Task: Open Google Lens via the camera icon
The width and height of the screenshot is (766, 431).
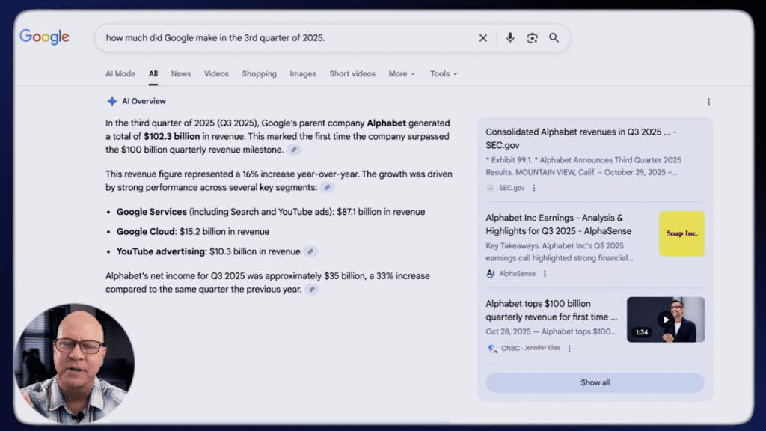Action: point(532,37)
